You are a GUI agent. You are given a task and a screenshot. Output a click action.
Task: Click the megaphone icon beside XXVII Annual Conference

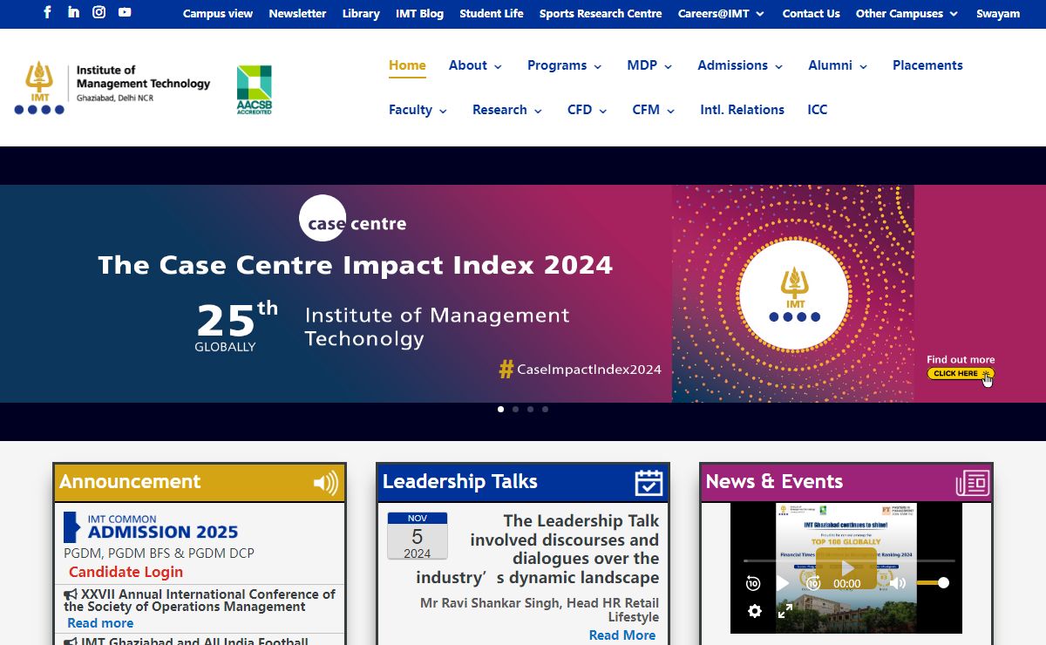point(71,594)
